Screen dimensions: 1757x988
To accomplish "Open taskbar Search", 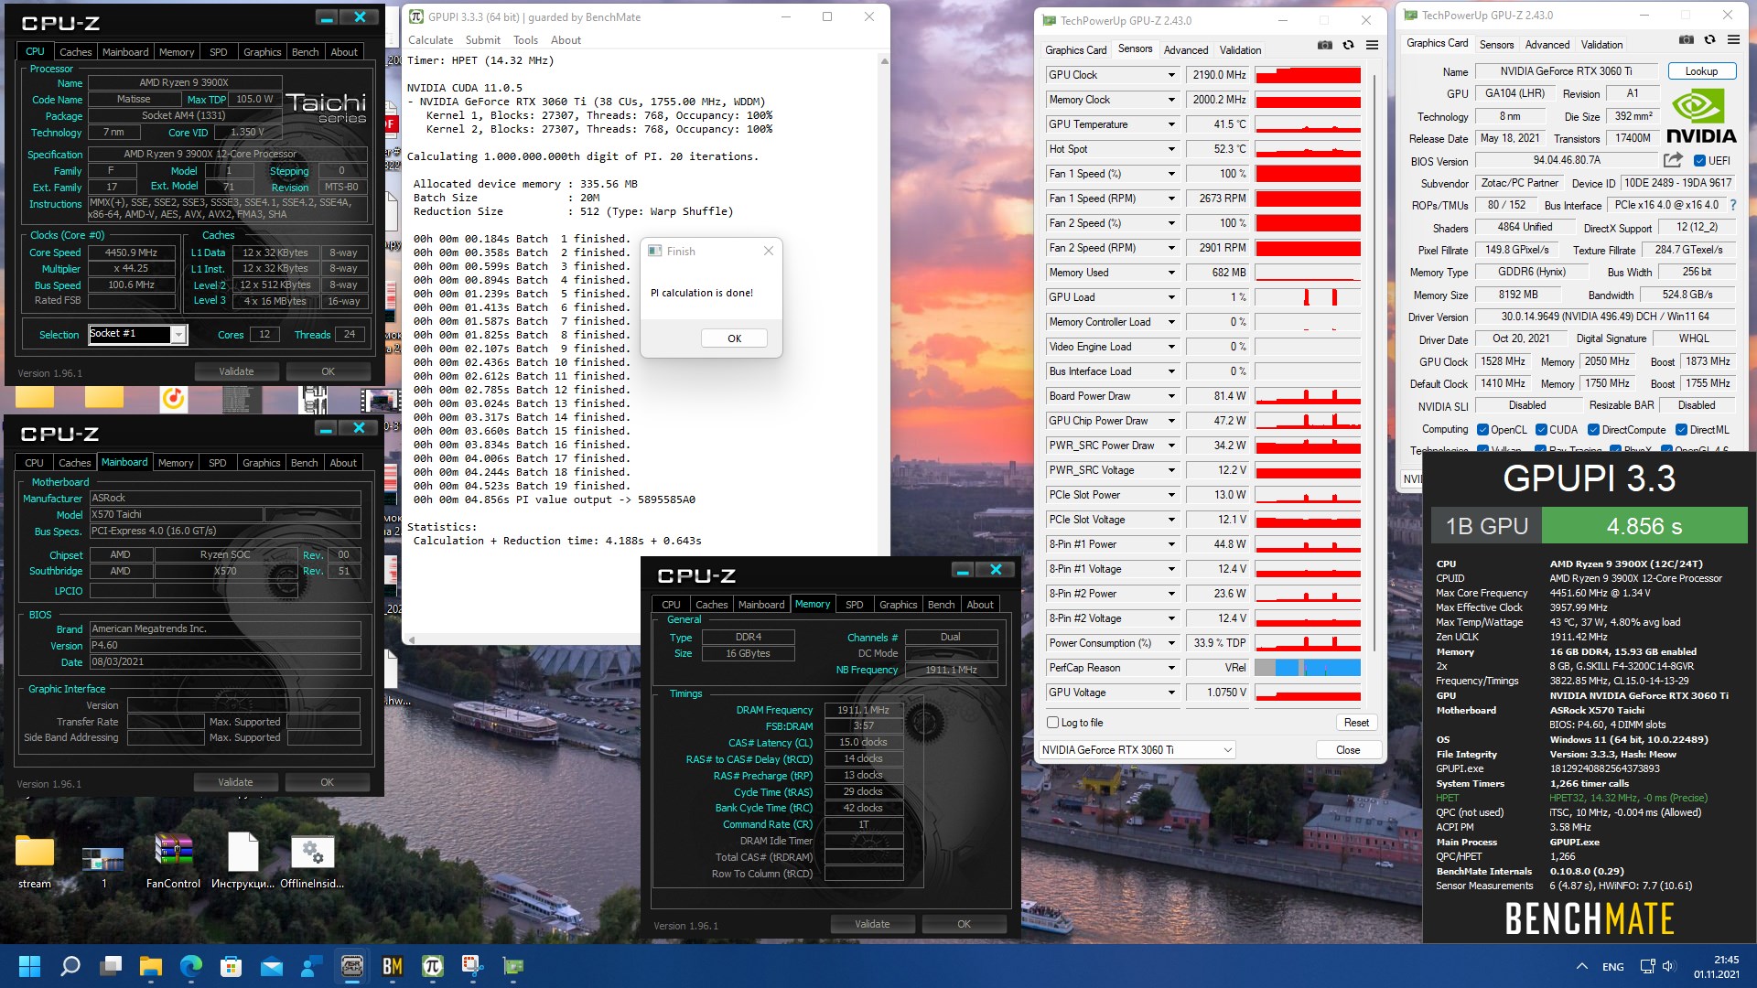I will tap(70, 966).
